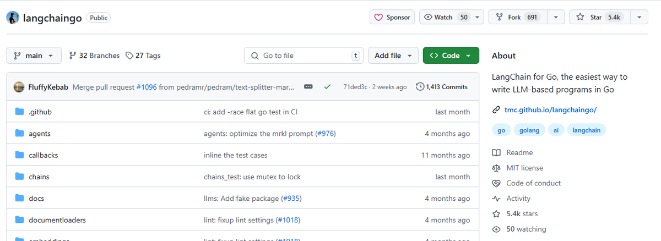Open the Star lists dropdown arrow
The height and width of the screenshot is (241, 661).
point(638,17)
